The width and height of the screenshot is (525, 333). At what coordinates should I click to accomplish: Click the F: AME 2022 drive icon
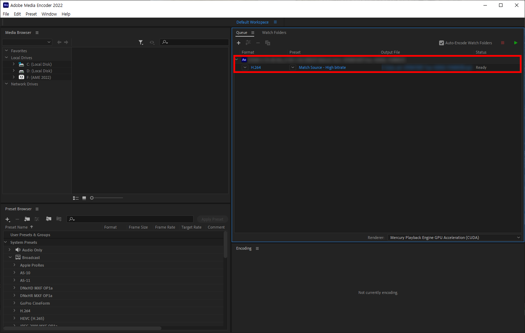click(x=21, y=77)
